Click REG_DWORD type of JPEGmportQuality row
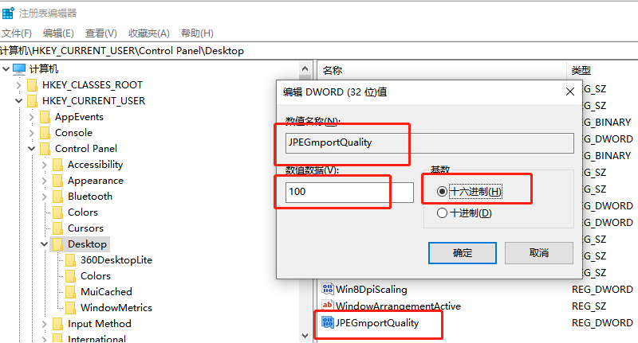638x343 pixels. (x=602, y=322)
